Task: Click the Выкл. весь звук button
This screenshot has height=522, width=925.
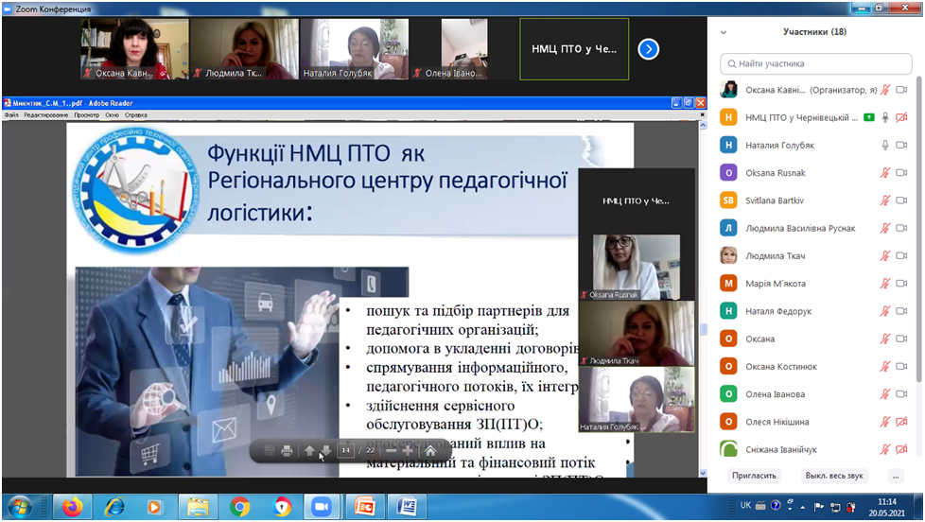Action: [834, 476]
